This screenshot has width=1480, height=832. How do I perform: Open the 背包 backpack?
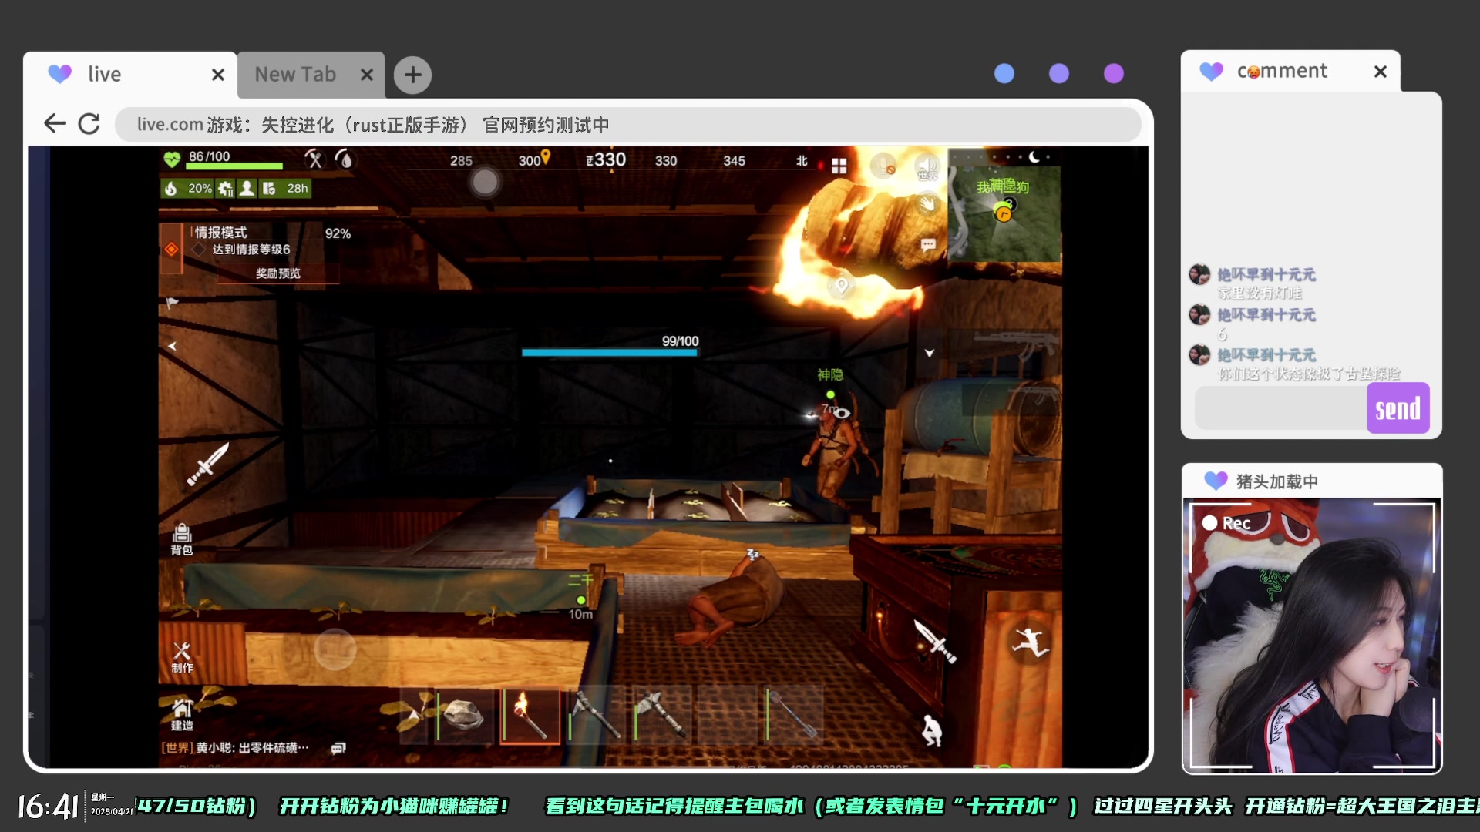[182, 538]
